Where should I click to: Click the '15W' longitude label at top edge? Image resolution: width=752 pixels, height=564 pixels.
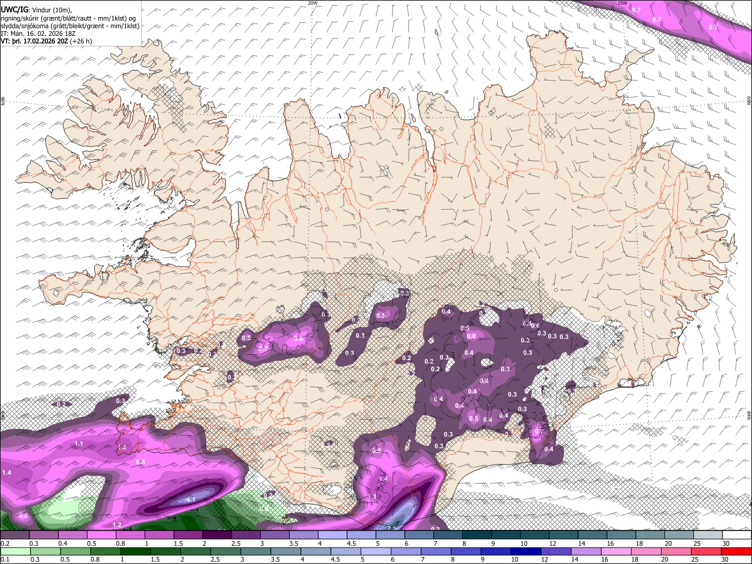622,3
